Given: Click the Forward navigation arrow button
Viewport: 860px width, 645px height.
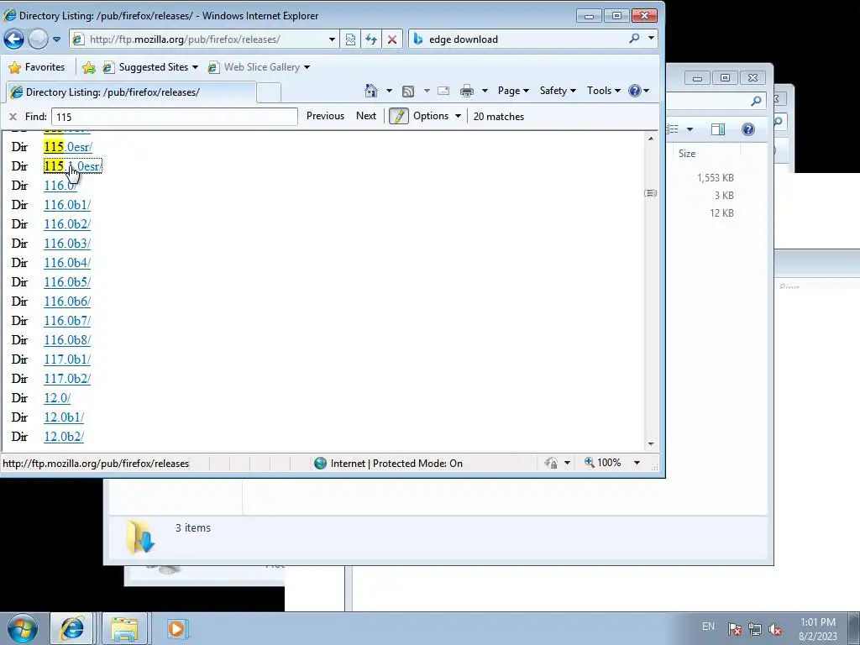Looking at the screenshot, I should pyautogui.click(x=38, y=39).
